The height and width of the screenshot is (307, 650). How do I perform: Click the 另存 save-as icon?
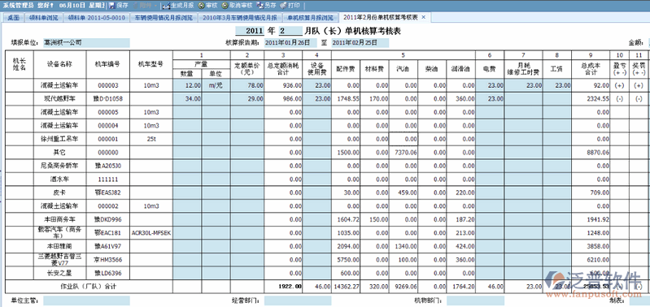click(x=260, y=6)
